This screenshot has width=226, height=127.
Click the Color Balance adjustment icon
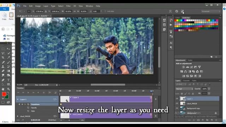[x=185, y=71]
